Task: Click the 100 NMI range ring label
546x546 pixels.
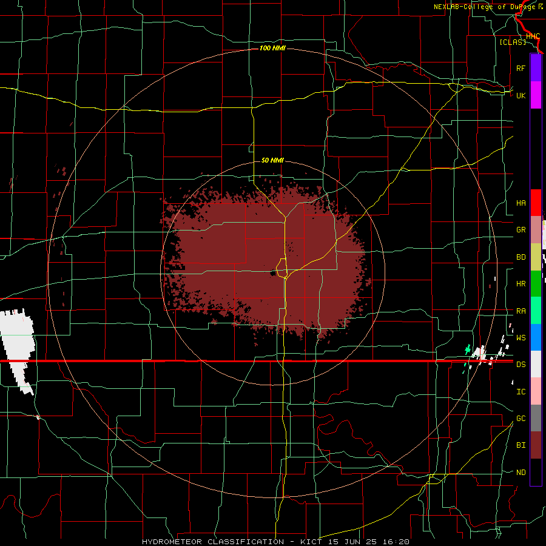Action: 272,48
